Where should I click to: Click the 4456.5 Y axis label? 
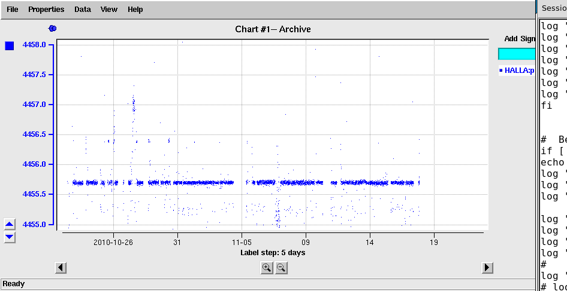click(x=34, y=134)
